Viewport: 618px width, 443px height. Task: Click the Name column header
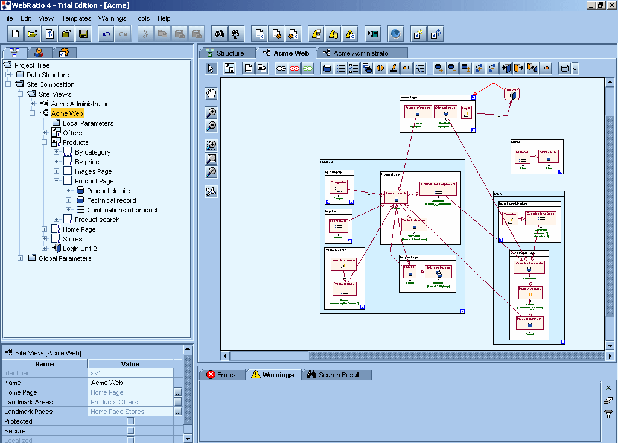tap(45, 364)
